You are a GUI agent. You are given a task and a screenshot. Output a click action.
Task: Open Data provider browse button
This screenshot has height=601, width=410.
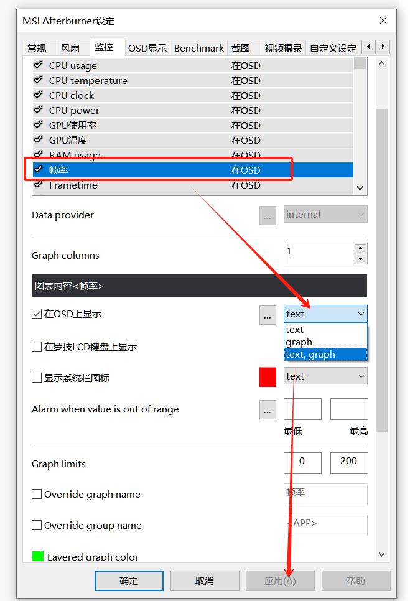tap(268, 215)
